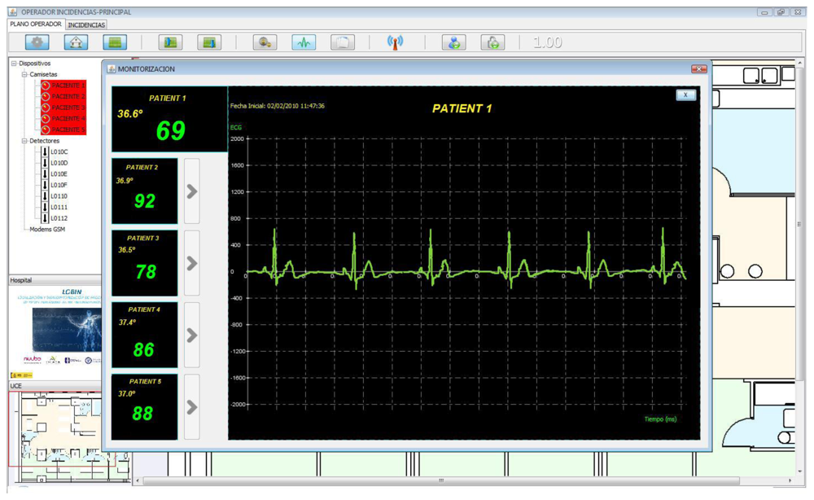Select detector L010E in the tree
Viewport: 814px width, 500px height.
59,173
